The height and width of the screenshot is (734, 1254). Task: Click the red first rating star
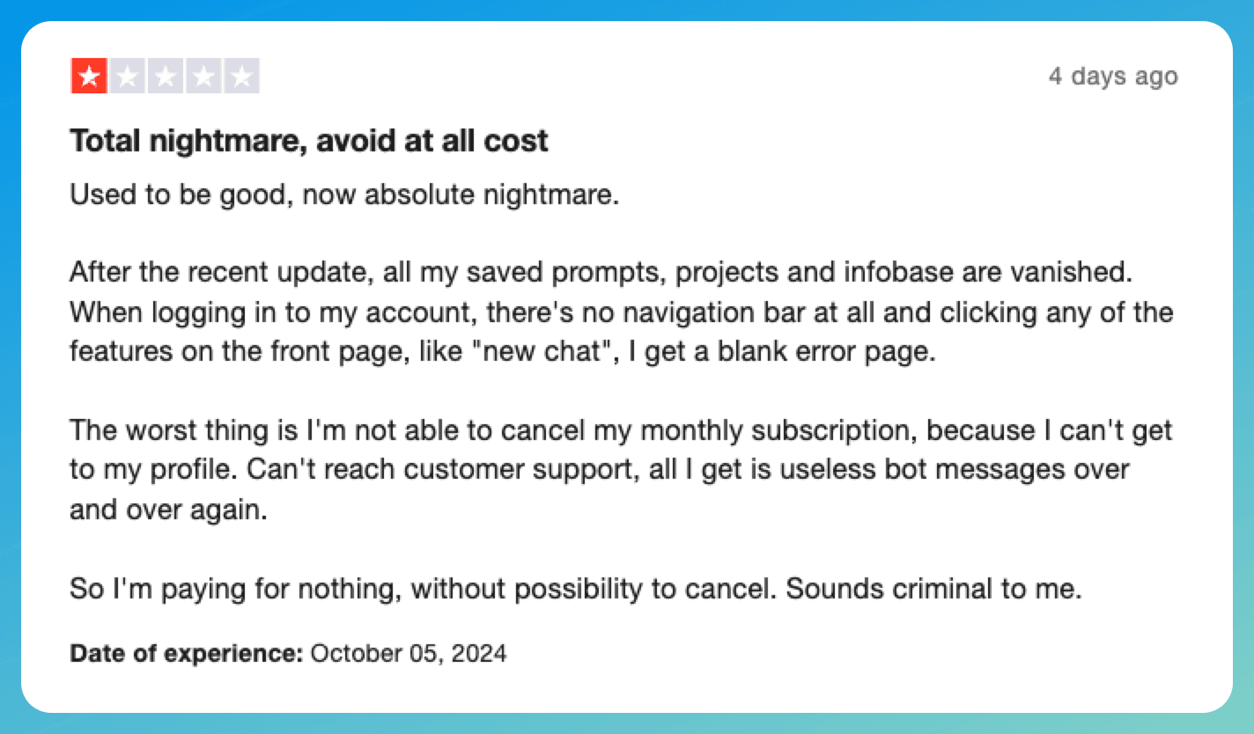(88, 77)
